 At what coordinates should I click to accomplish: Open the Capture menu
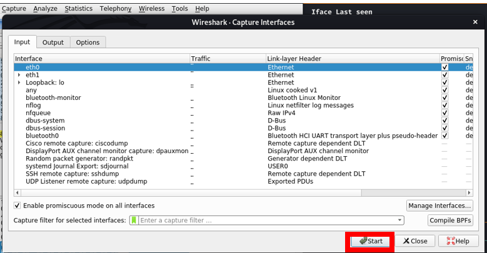(x=14, y=9)
